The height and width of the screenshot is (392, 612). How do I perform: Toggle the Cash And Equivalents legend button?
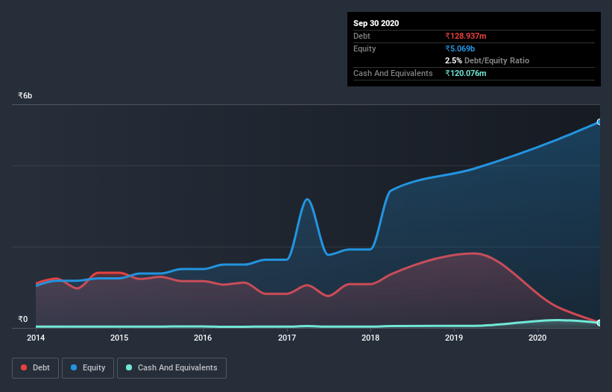(x=171, y=368)
